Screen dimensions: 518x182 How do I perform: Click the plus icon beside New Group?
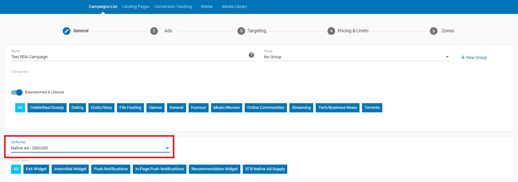(x=463, y=57)
